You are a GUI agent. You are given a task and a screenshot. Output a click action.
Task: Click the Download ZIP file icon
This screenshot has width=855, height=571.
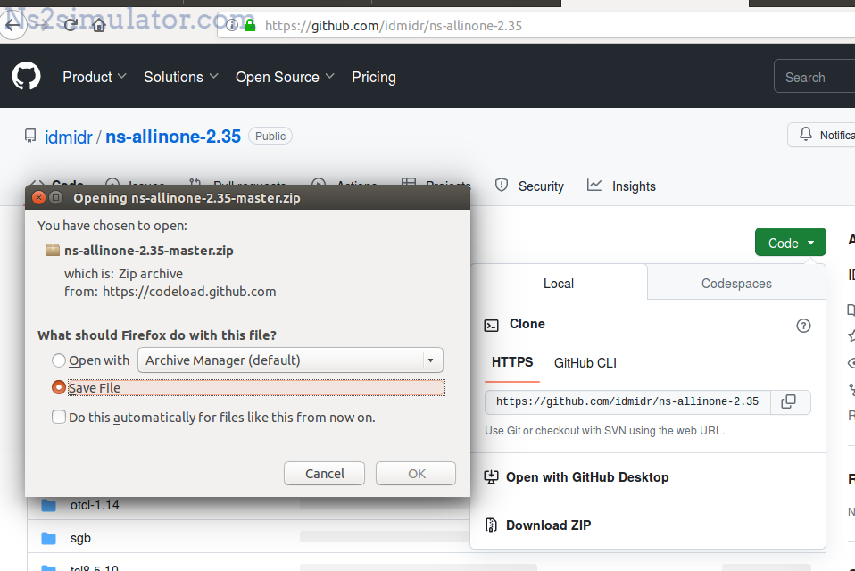(491, 525)
